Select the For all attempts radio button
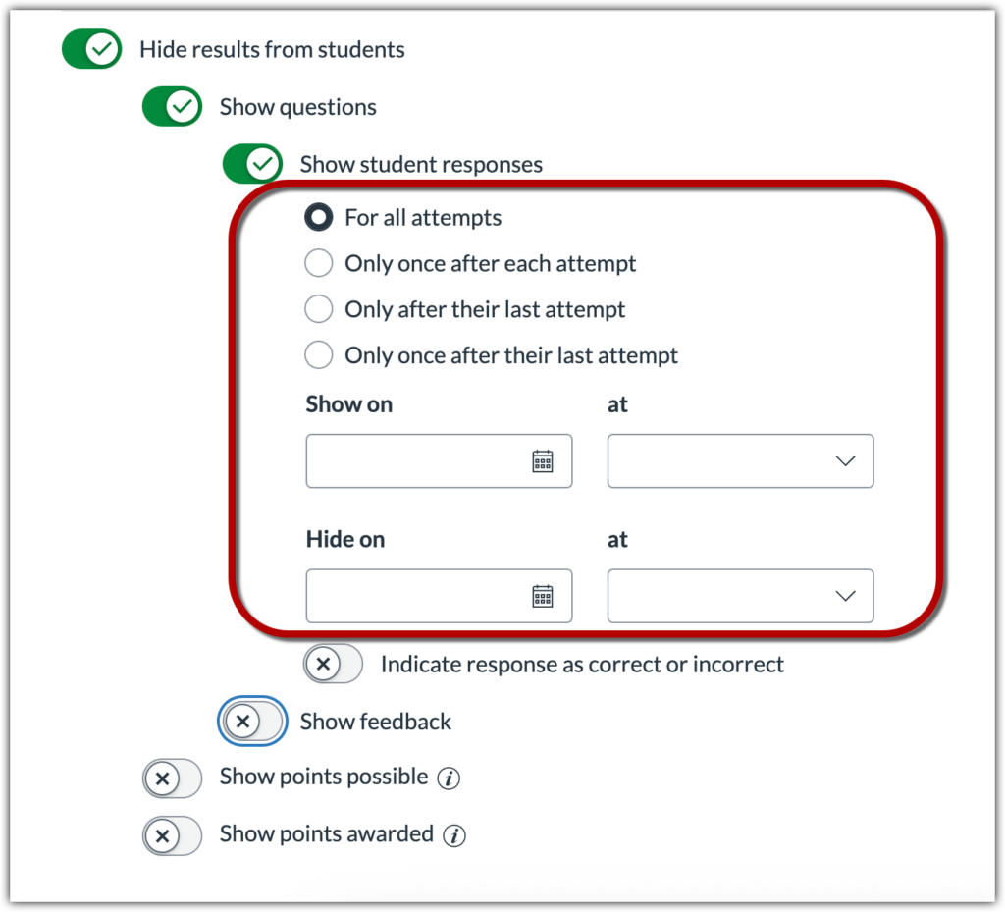Viewport: 1005px width, 912px height. (318, 218)
